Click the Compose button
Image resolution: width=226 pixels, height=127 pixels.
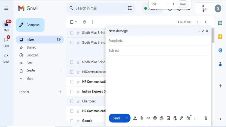pos(30,25)
